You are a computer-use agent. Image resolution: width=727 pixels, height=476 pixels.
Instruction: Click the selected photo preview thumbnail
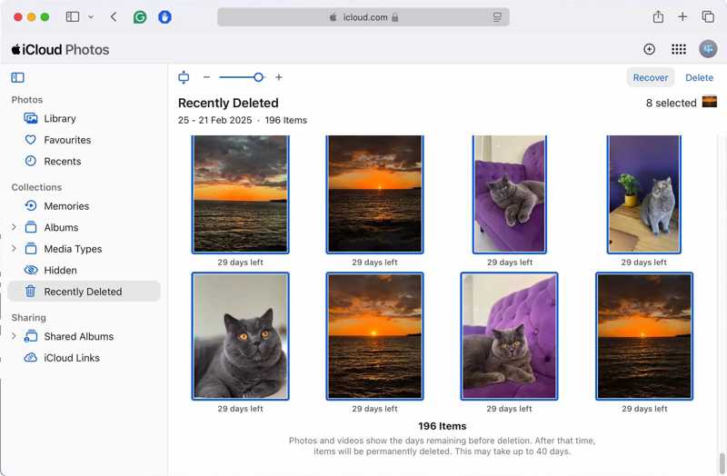pos(710,102)
